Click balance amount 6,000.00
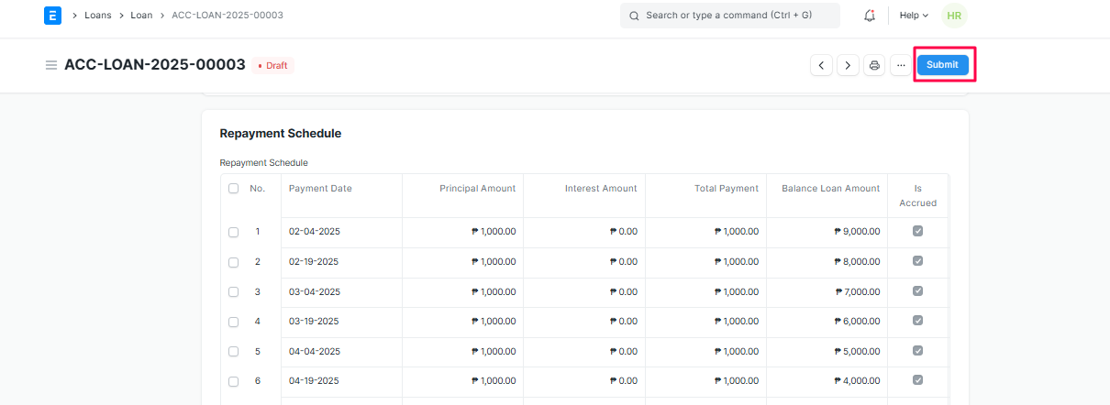Viewport: 1110px width, 405px height. 857,322
